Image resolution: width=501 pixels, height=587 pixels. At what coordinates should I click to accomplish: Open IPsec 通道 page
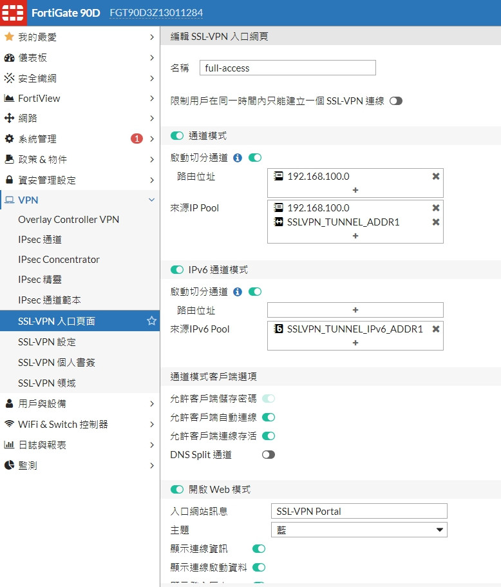click(x=40, y=240)
